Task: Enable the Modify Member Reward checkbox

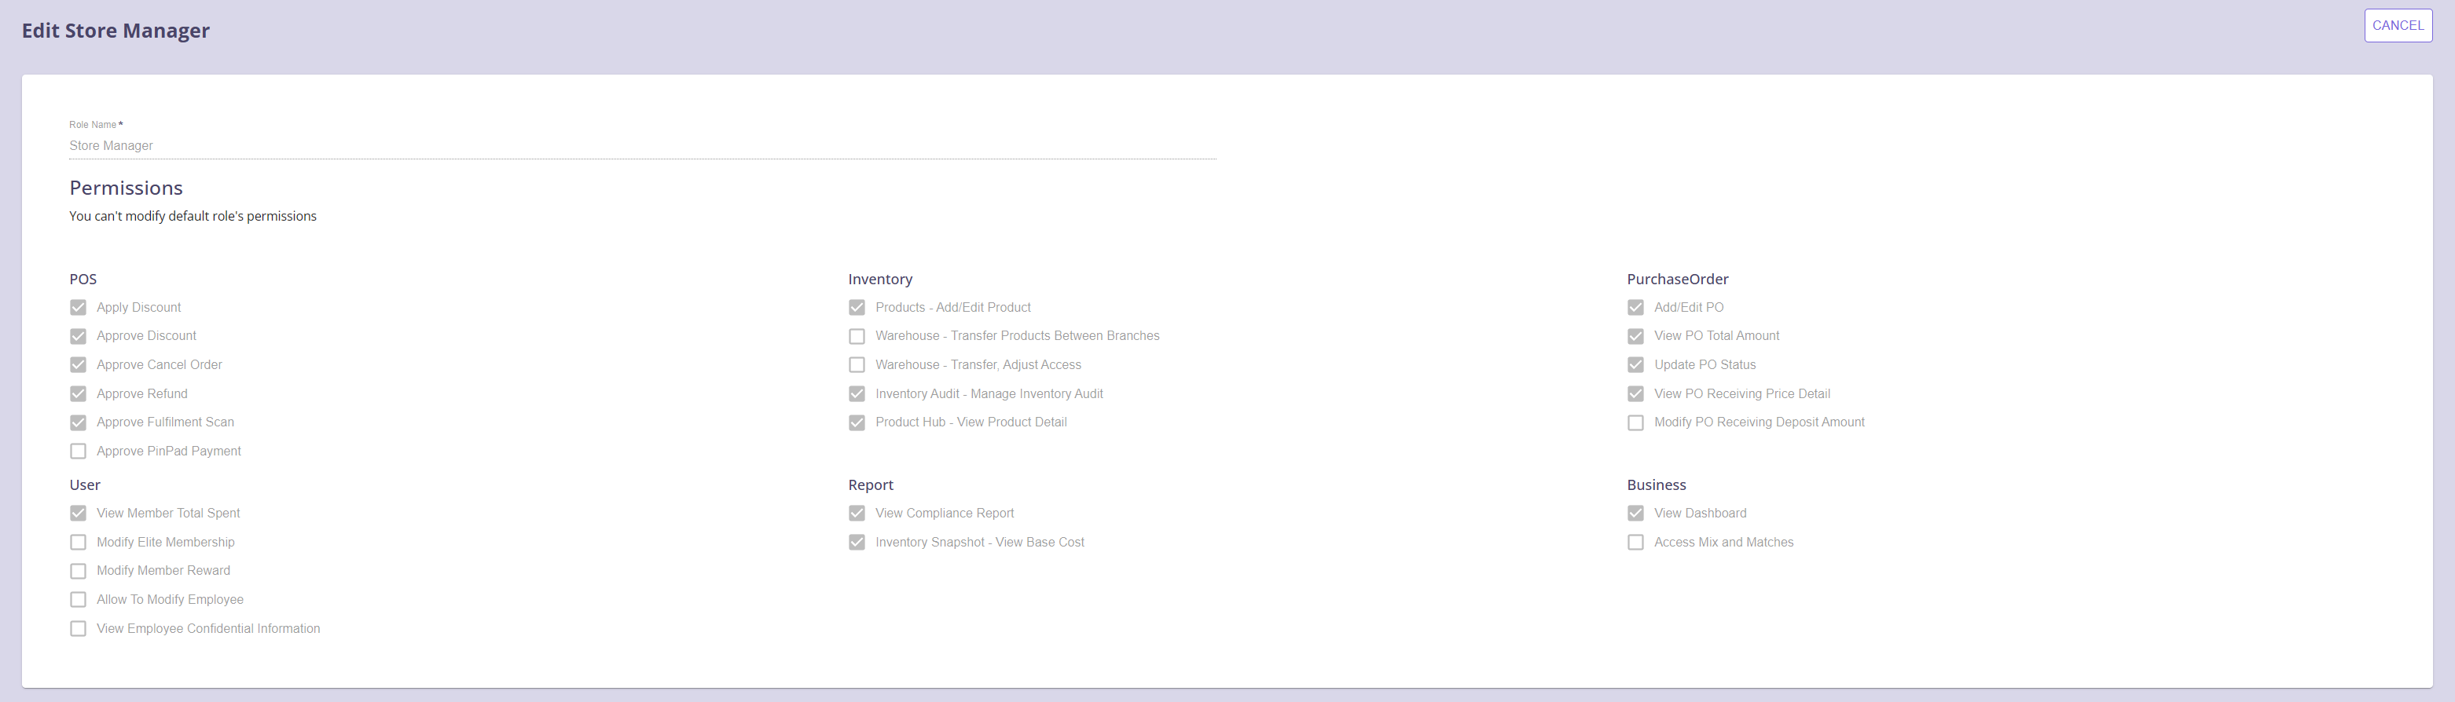Action: [x=78, y=571]
